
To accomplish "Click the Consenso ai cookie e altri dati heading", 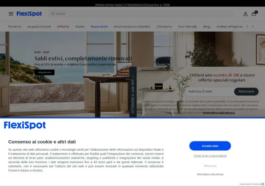I will pos(42,142).
